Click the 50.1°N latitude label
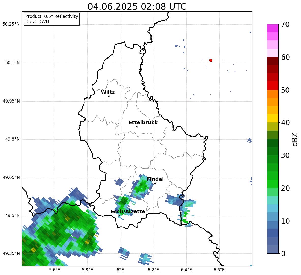Viewport: 301px width, 275px height. (x=12, y=63)
